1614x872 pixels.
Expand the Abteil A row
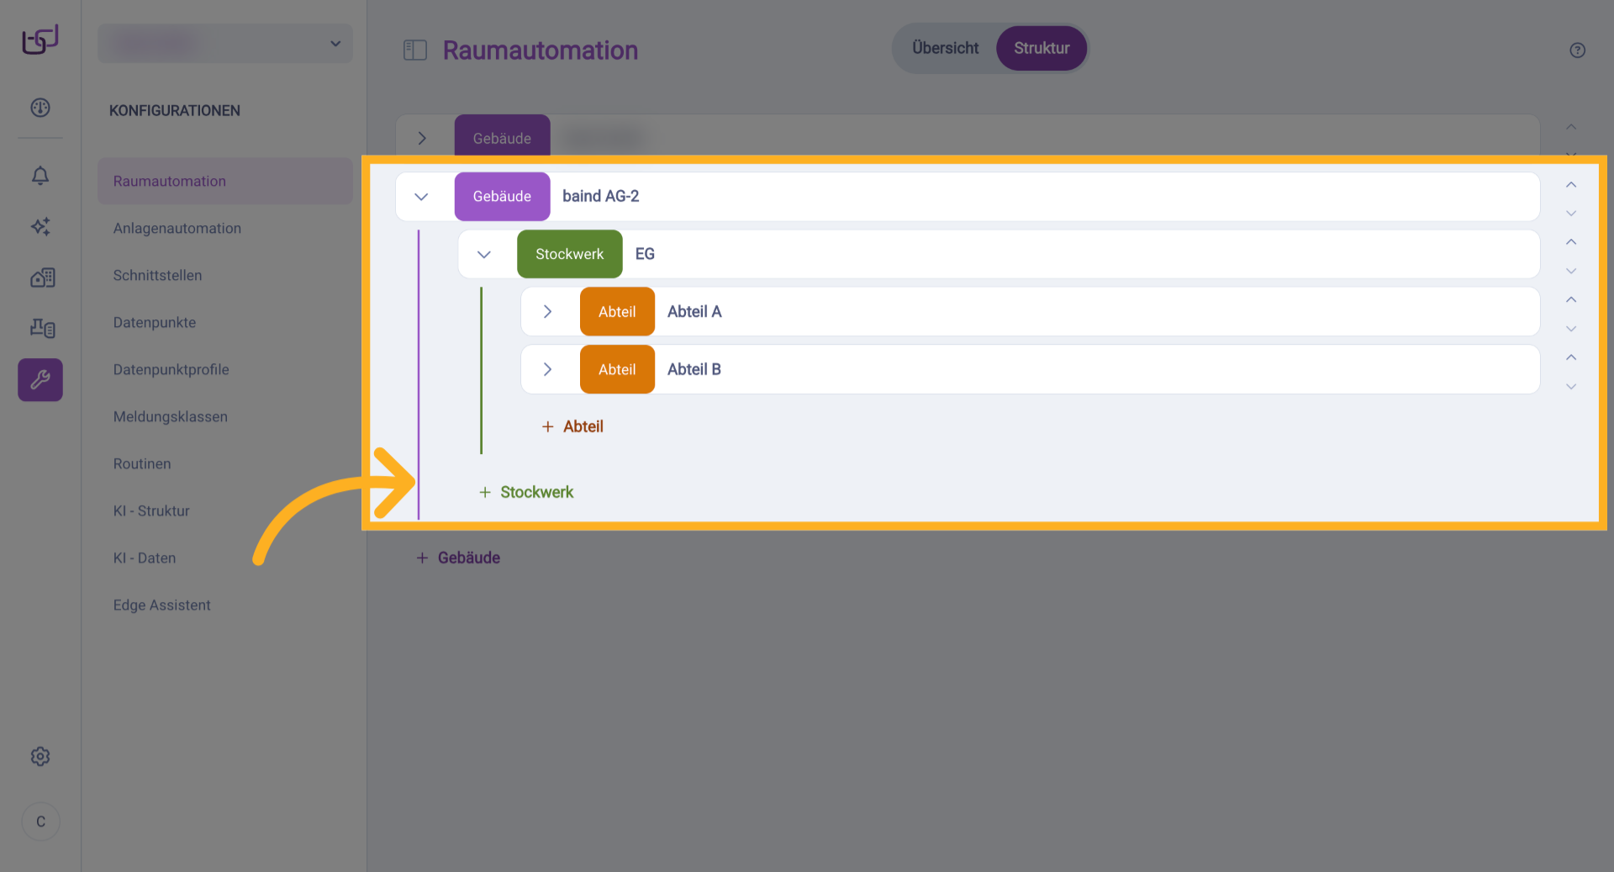[x=547, y=312]
